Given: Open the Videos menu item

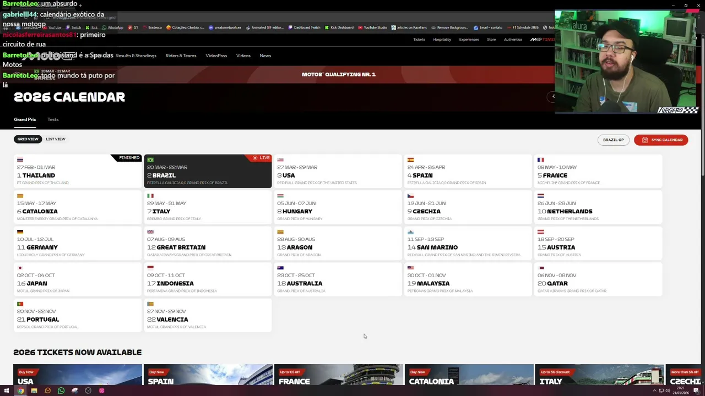Looking at the screenshot, I should [x=243, y=56].
